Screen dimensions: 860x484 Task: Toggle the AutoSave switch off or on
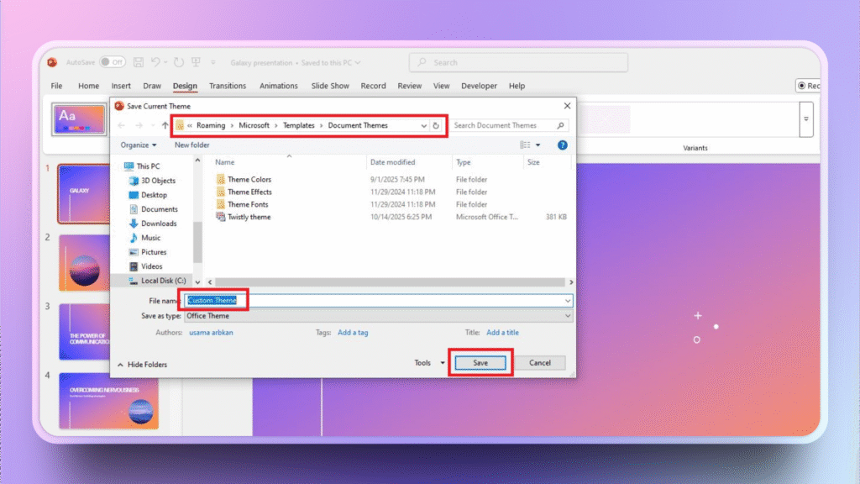pos(112,61)
